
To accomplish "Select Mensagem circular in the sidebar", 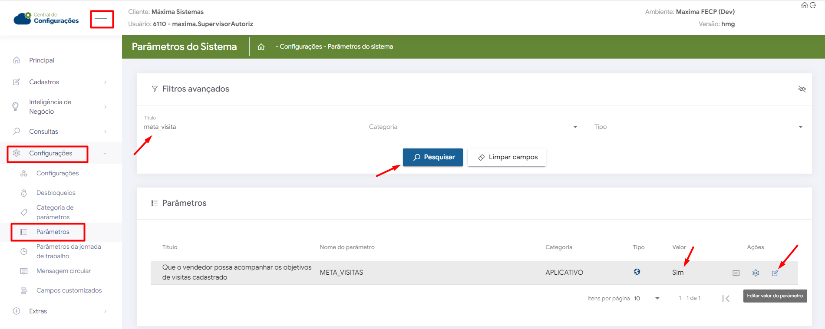I will [63, 271].
